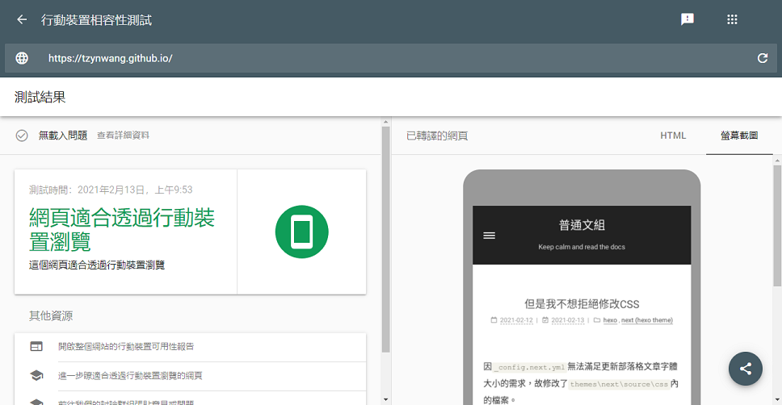Open the Google apps grid icon
This screenshot has height=405, width=782.
(732, 19)
